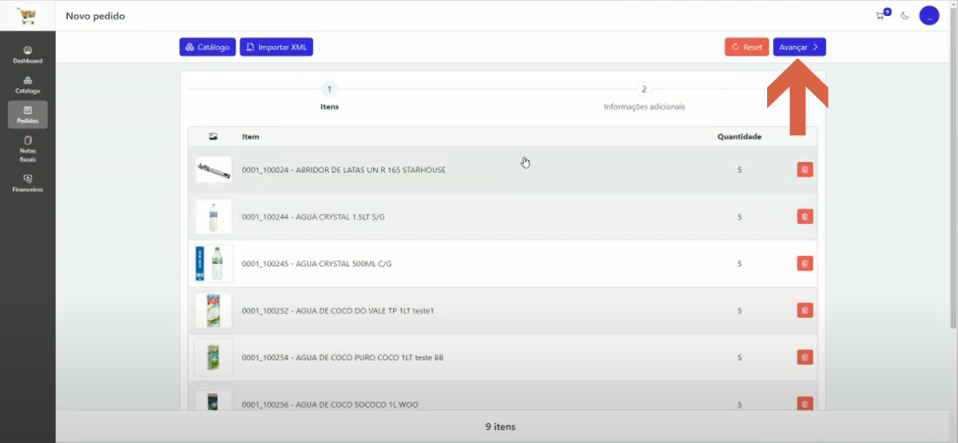Delete AGUA CRYSTAL 500ML C/G item
This screenshot has height=443, width=958.
pyautogui.click(x=805, y=264)
